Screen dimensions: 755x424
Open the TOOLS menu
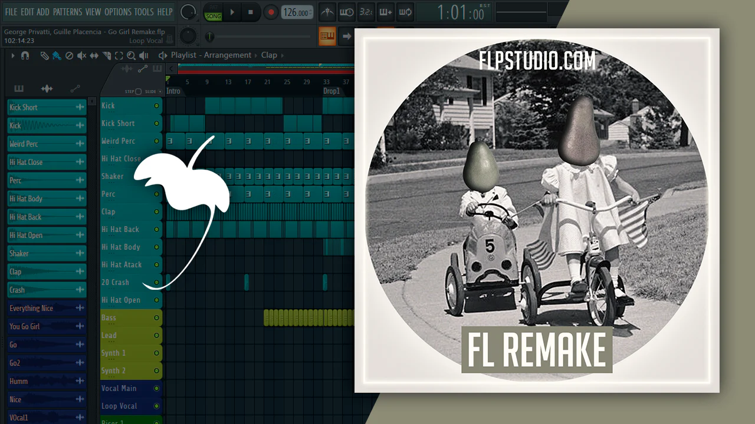tap(144, 12)
